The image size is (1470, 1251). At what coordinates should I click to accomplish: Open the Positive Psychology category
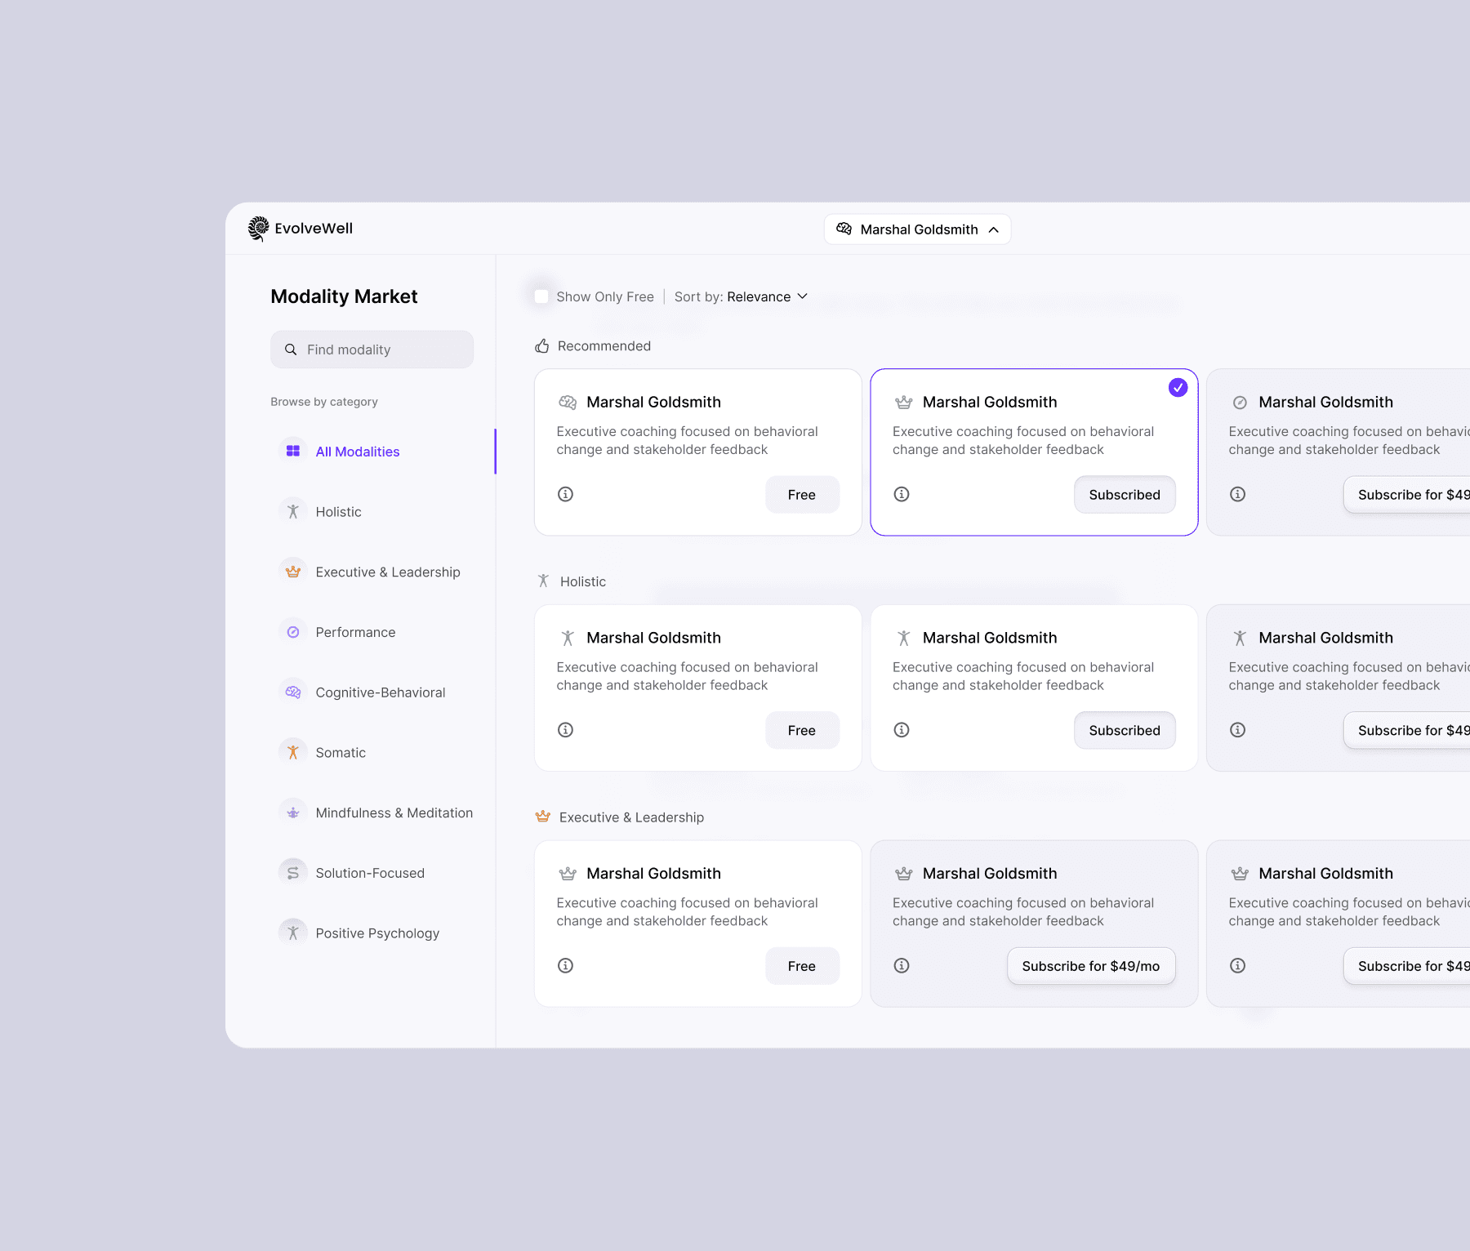tap(377, 933)
